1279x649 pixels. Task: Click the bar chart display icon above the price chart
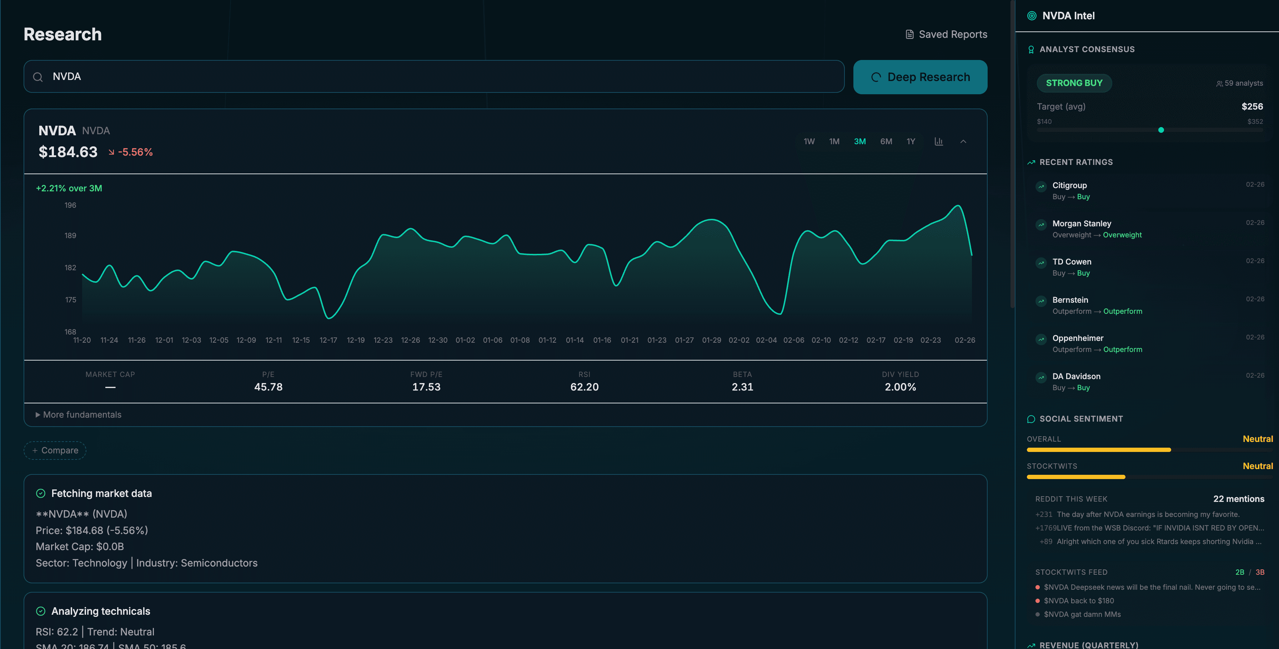[938, 141]
